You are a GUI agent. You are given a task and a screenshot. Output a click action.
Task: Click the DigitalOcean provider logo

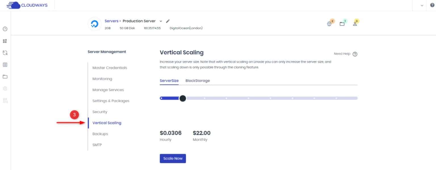click(x=95, y=24)
